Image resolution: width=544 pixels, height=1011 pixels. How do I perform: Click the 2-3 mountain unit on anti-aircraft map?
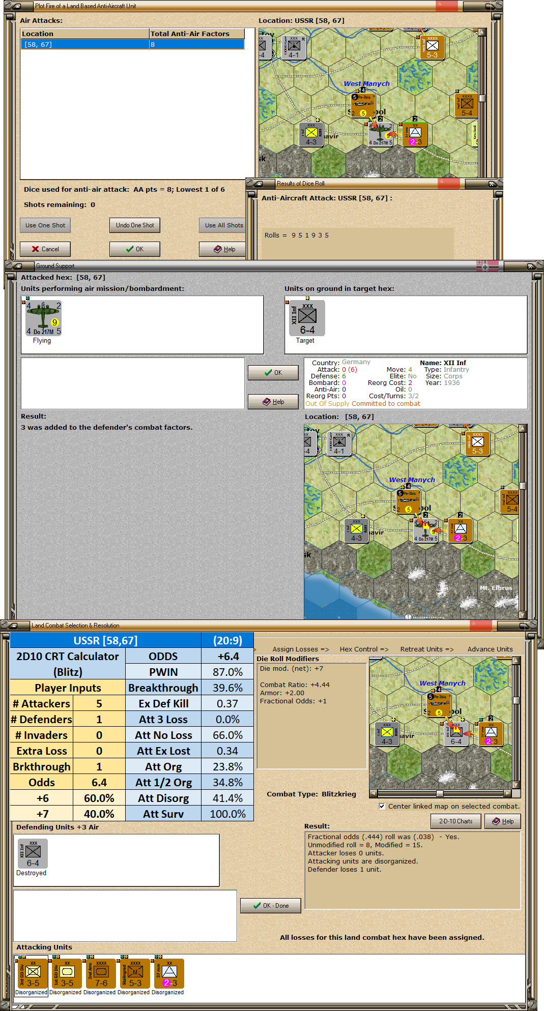coord(415,135)
